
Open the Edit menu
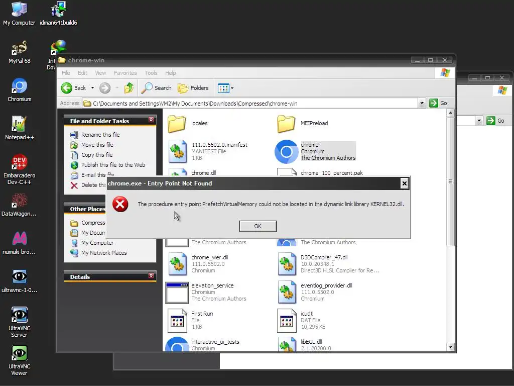[x=82, y=73]
